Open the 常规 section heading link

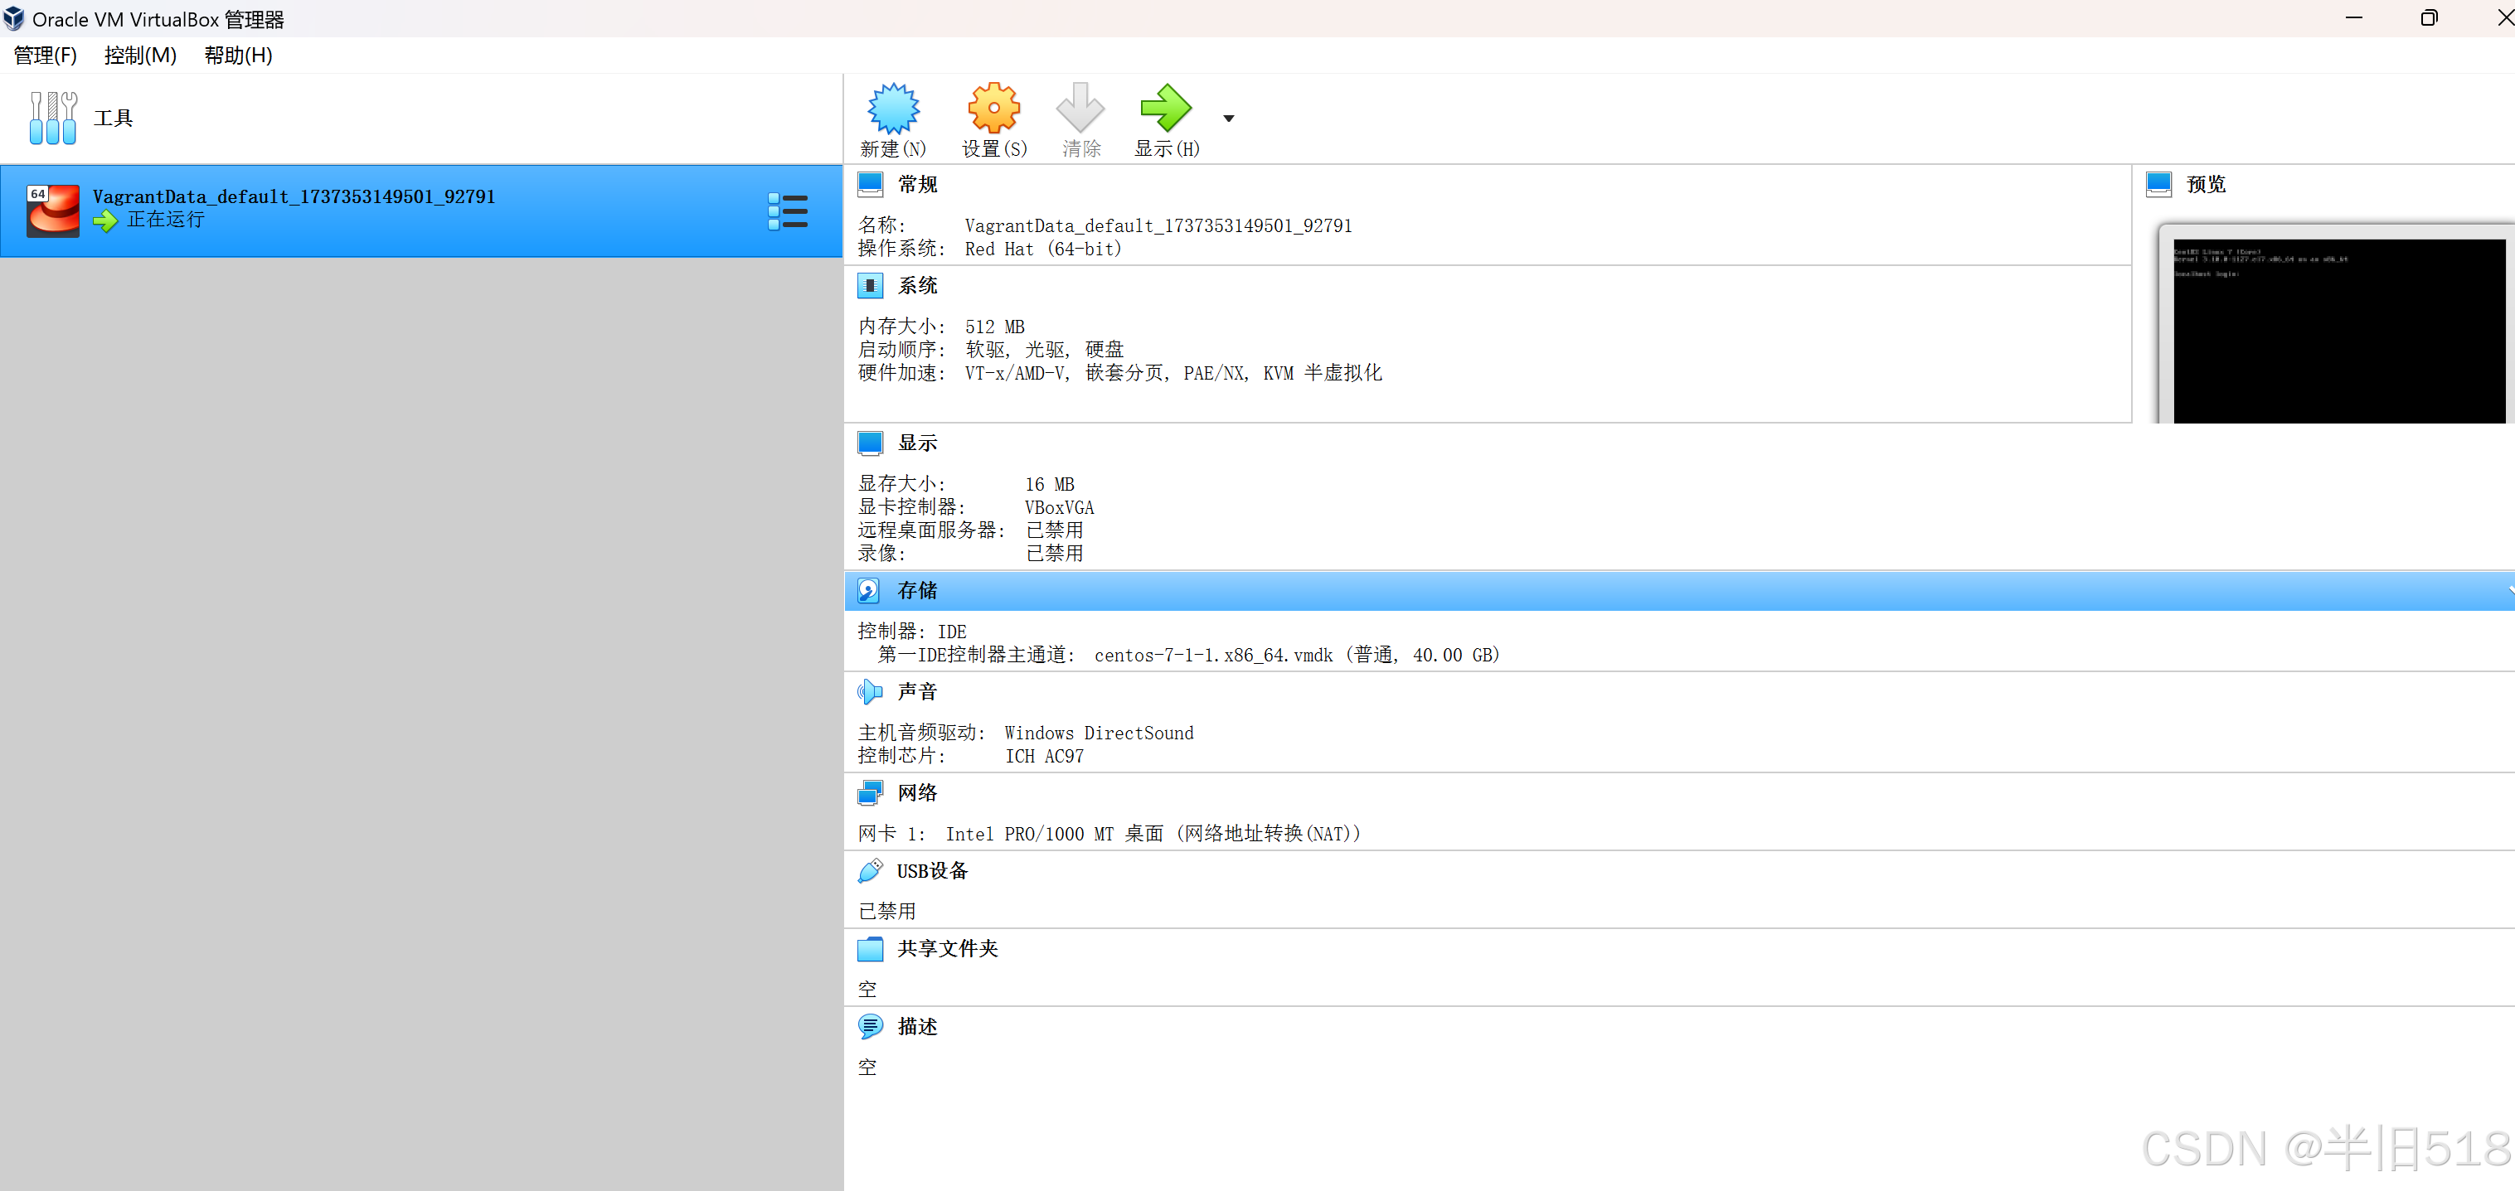tap(918, 185)
